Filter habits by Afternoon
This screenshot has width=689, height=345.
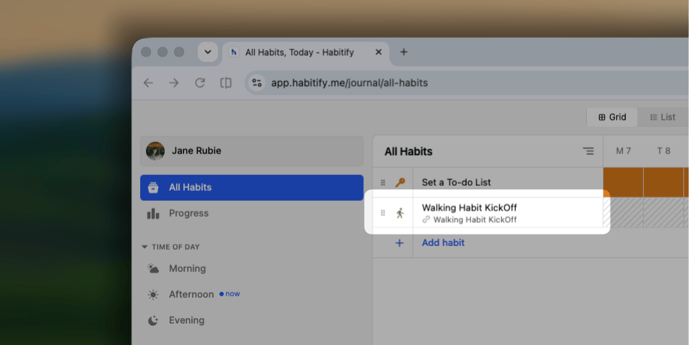(252, 294)
